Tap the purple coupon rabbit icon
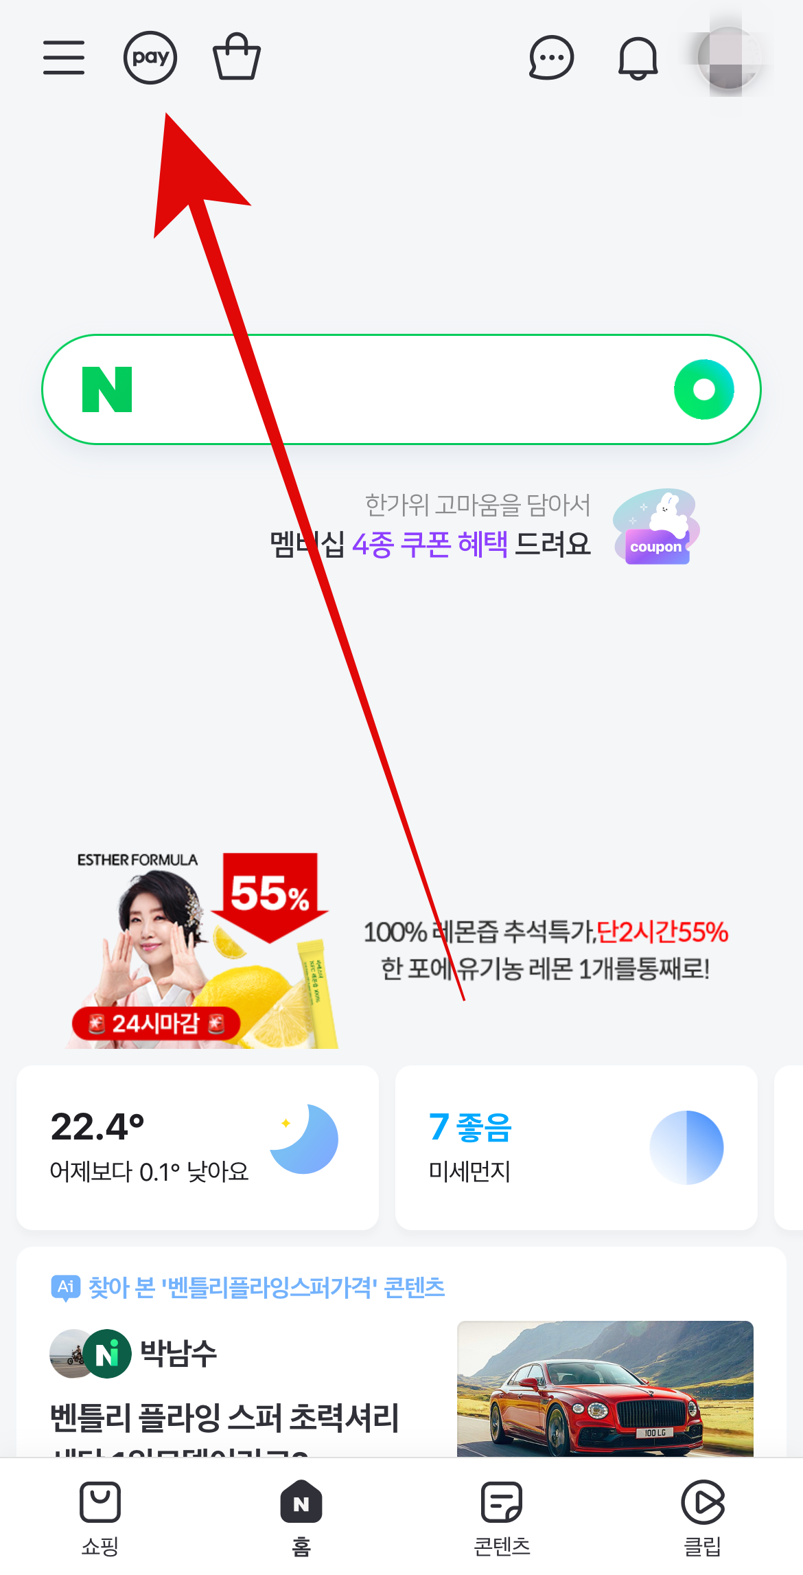Image resolution: width=803 pixels, height=1575 pixels. pos(657,527)
